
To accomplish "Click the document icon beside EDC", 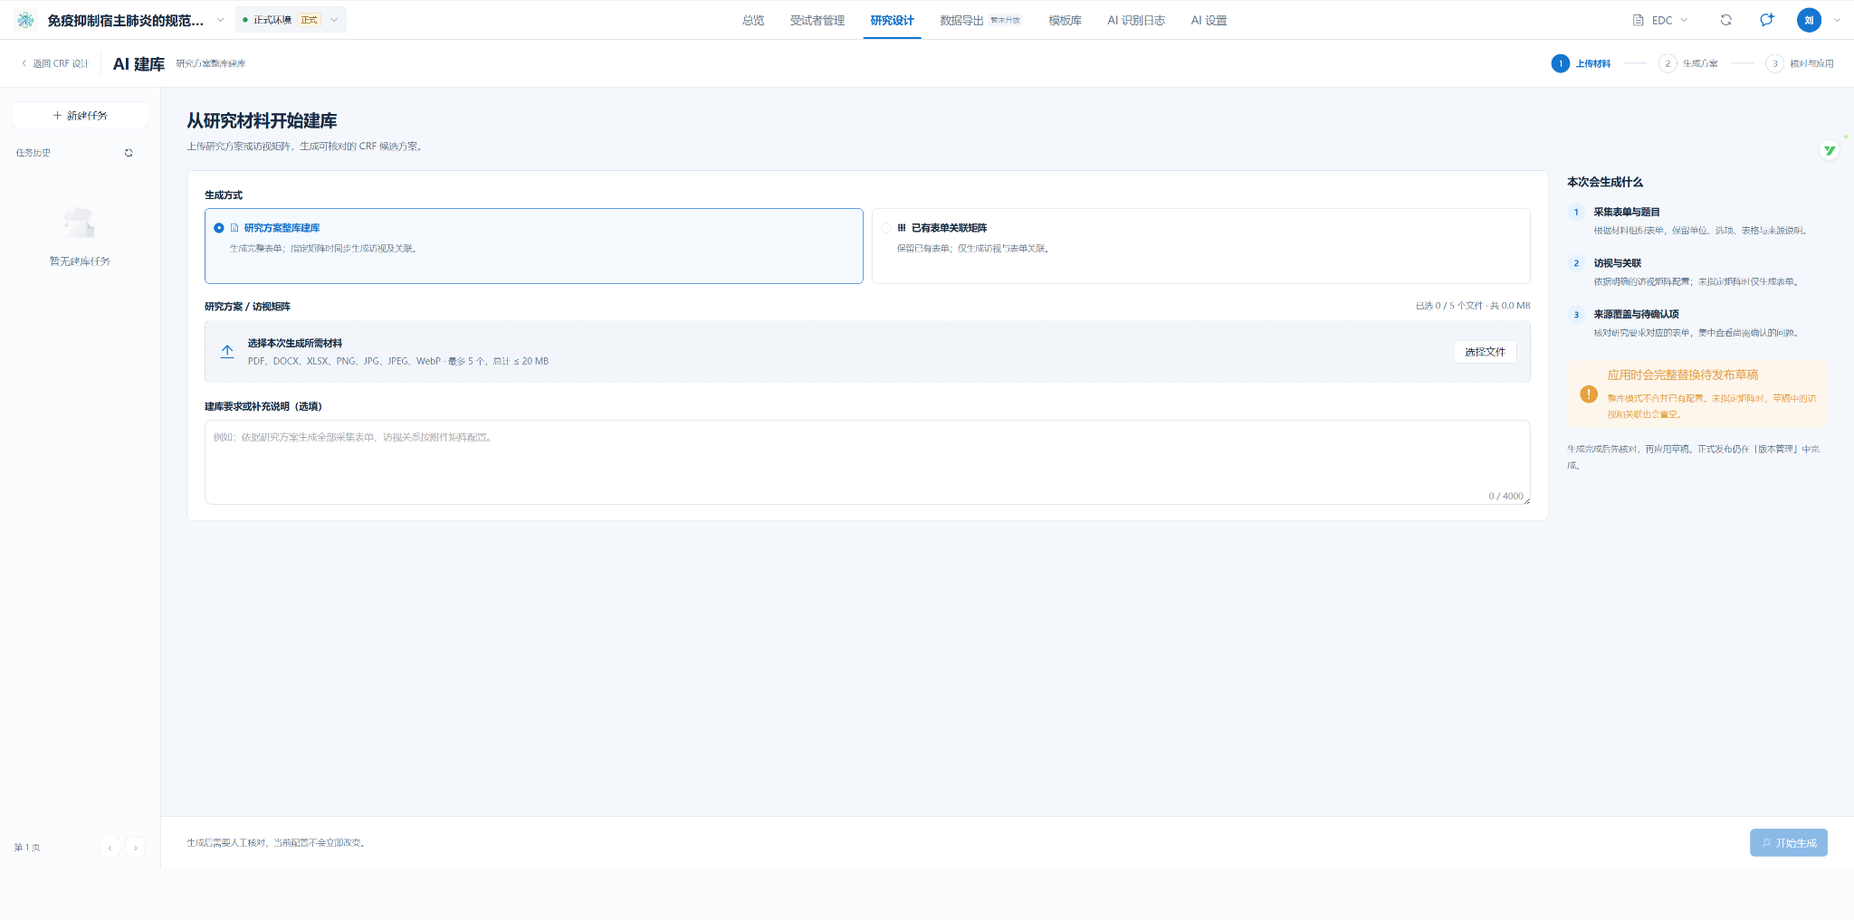I will [1638, 20].
